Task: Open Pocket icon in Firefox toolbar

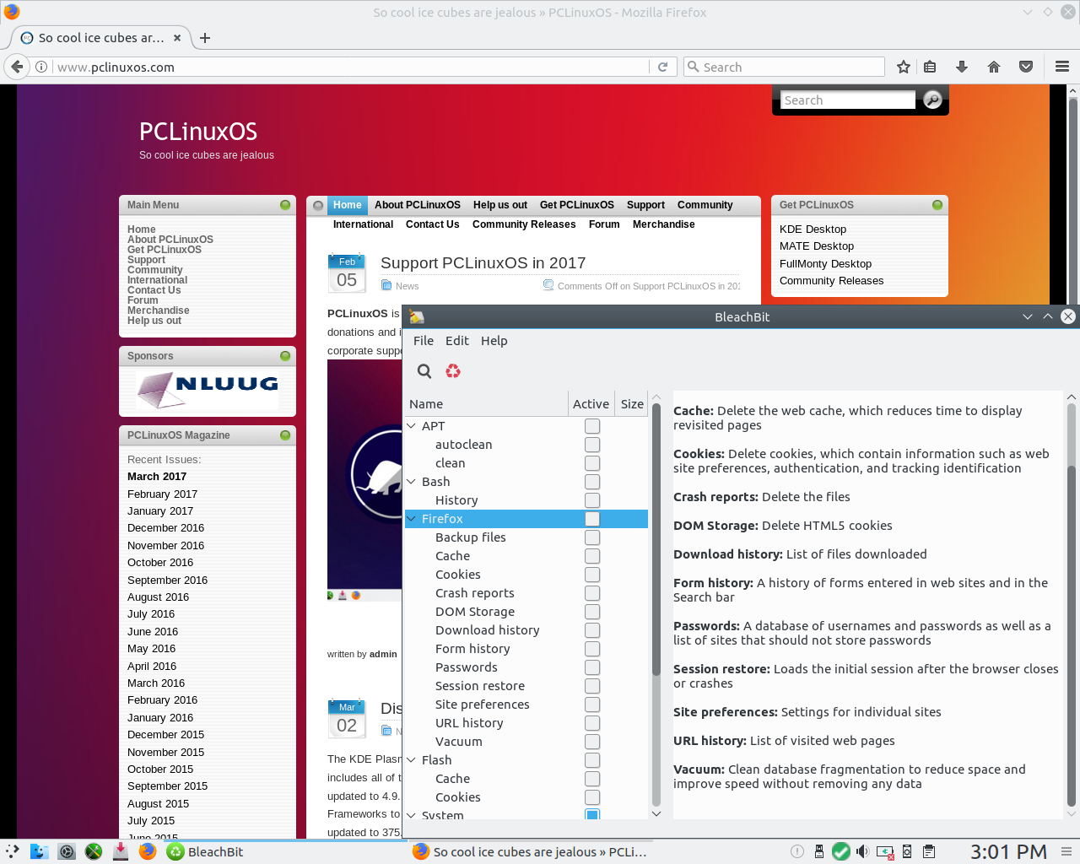Action: click(1026, 67)
